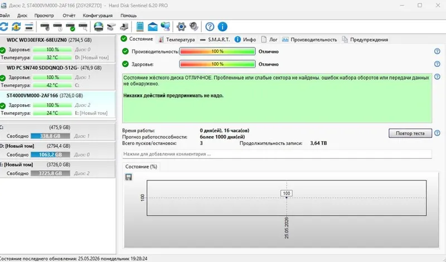
Task: Switch to the S.M.A.R.T. tab
Action: point(215,40)
